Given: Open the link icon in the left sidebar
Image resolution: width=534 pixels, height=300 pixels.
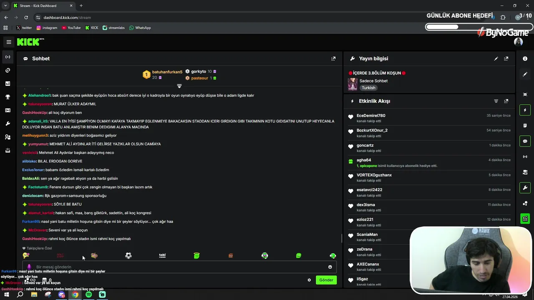Looking at the screenshot, I should [x=8, y=70].
